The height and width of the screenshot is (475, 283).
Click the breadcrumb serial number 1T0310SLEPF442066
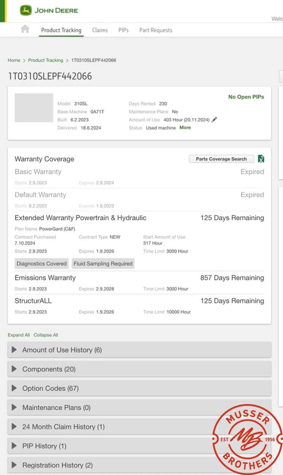coord(94,60)
